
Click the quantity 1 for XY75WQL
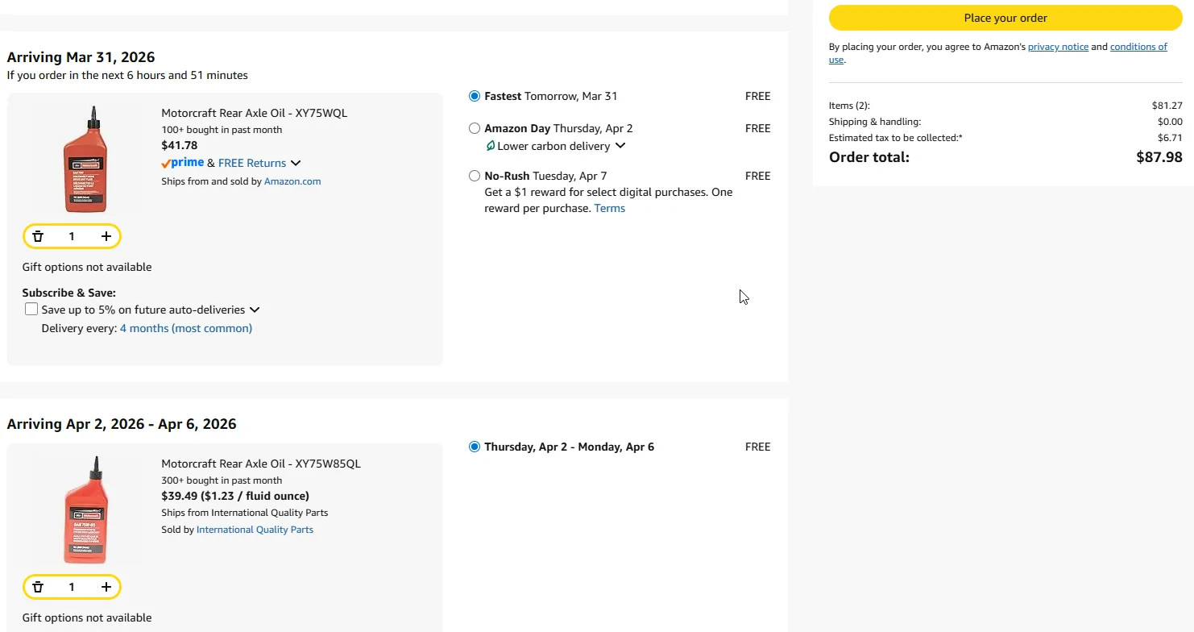72,236
